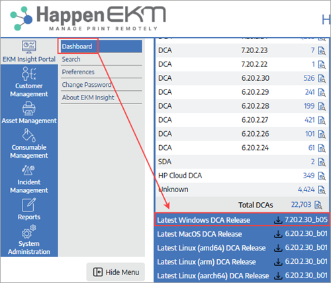The image size is (331, 283).
Task: View details icon for HP Cloud DCA
Action: pos(322,176)
